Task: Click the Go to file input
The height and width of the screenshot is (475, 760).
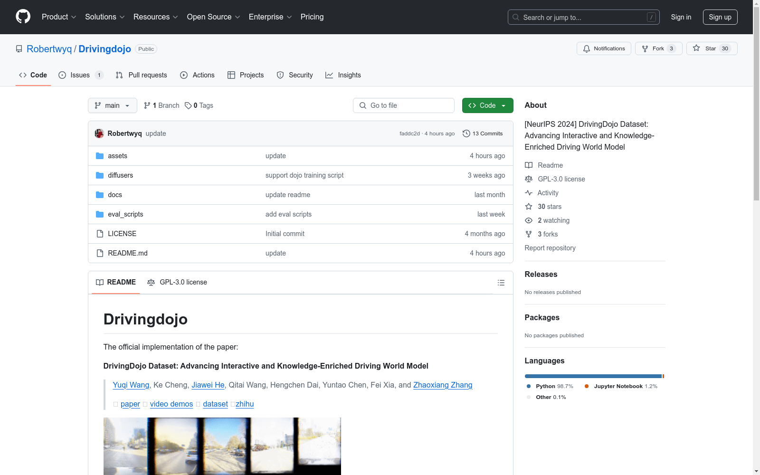Action: [x=404, y=105]
